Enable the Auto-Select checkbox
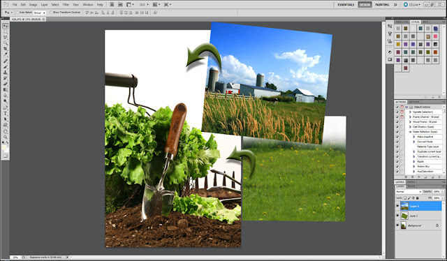447x261 pixels. pos(17,13)
